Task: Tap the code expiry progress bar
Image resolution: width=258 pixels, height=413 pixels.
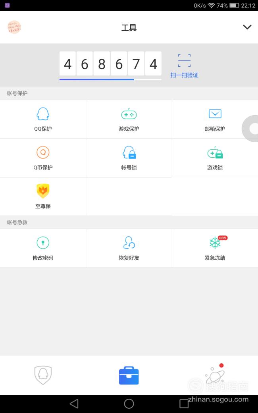Action: point(110,79)
